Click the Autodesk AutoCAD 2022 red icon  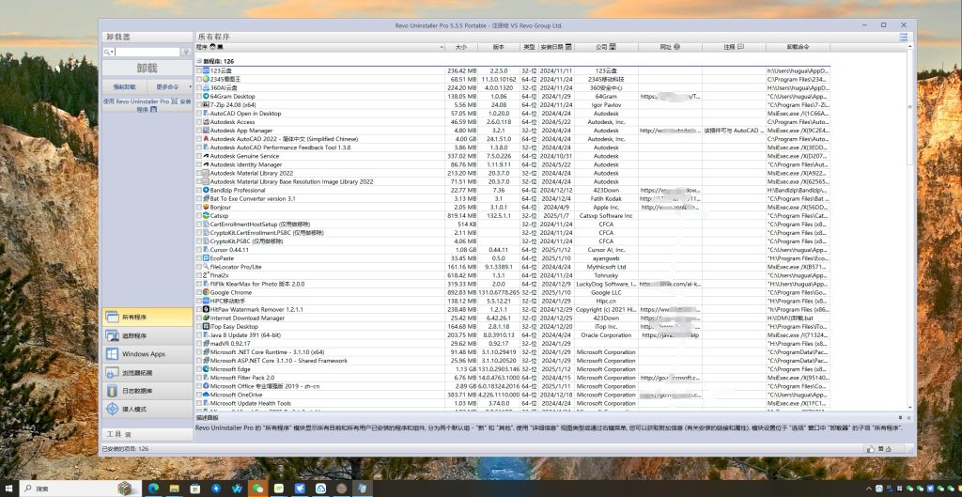pyautogui.click(x=206, y=139)
